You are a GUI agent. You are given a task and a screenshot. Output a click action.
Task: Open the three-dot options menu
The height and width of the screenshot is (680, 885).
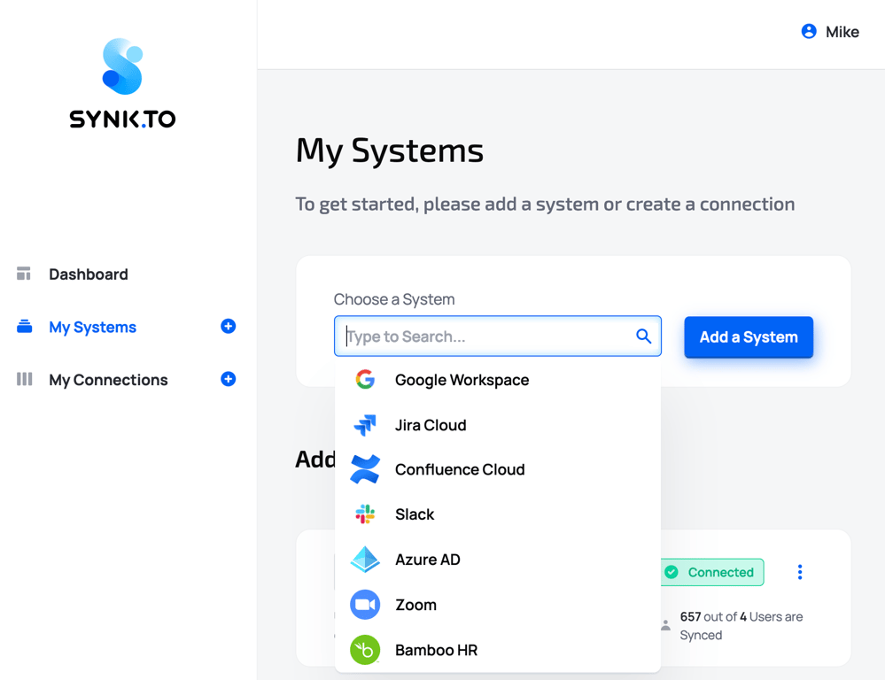point(800,572)
